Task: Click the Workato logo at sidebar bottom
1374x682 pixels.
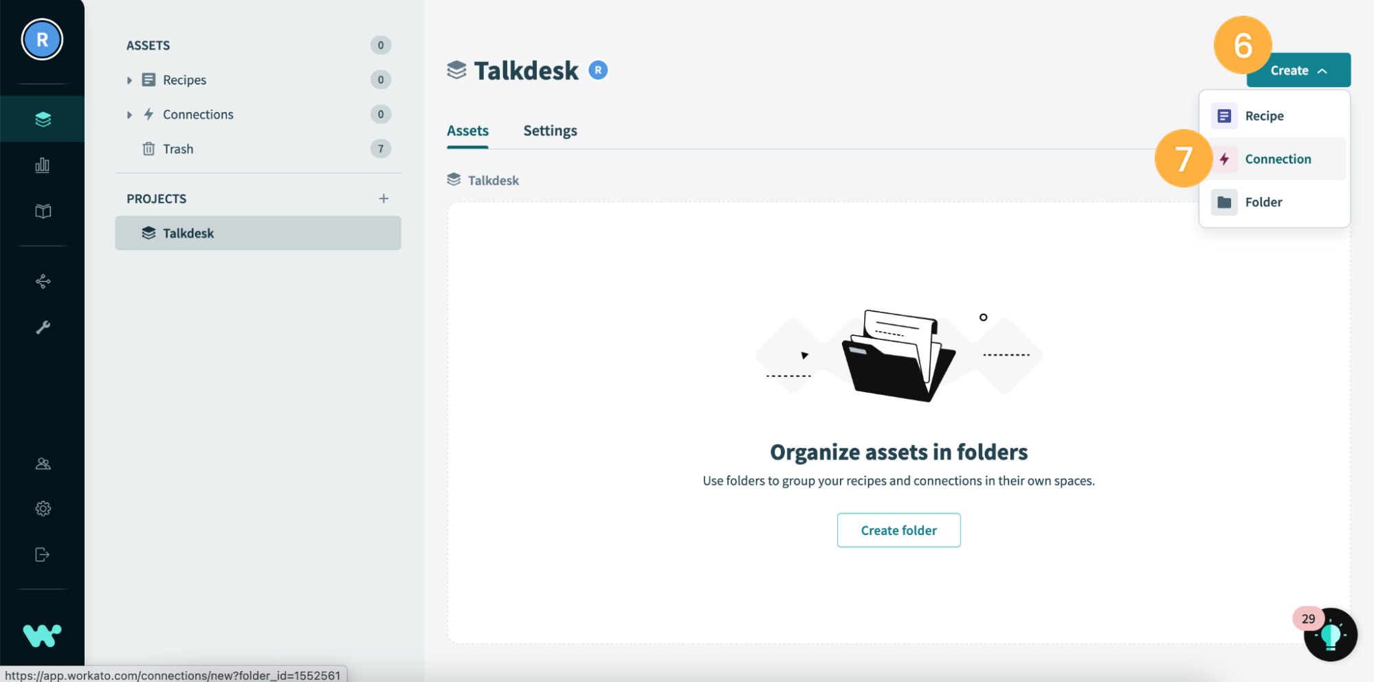Action: tap(42, 635)
